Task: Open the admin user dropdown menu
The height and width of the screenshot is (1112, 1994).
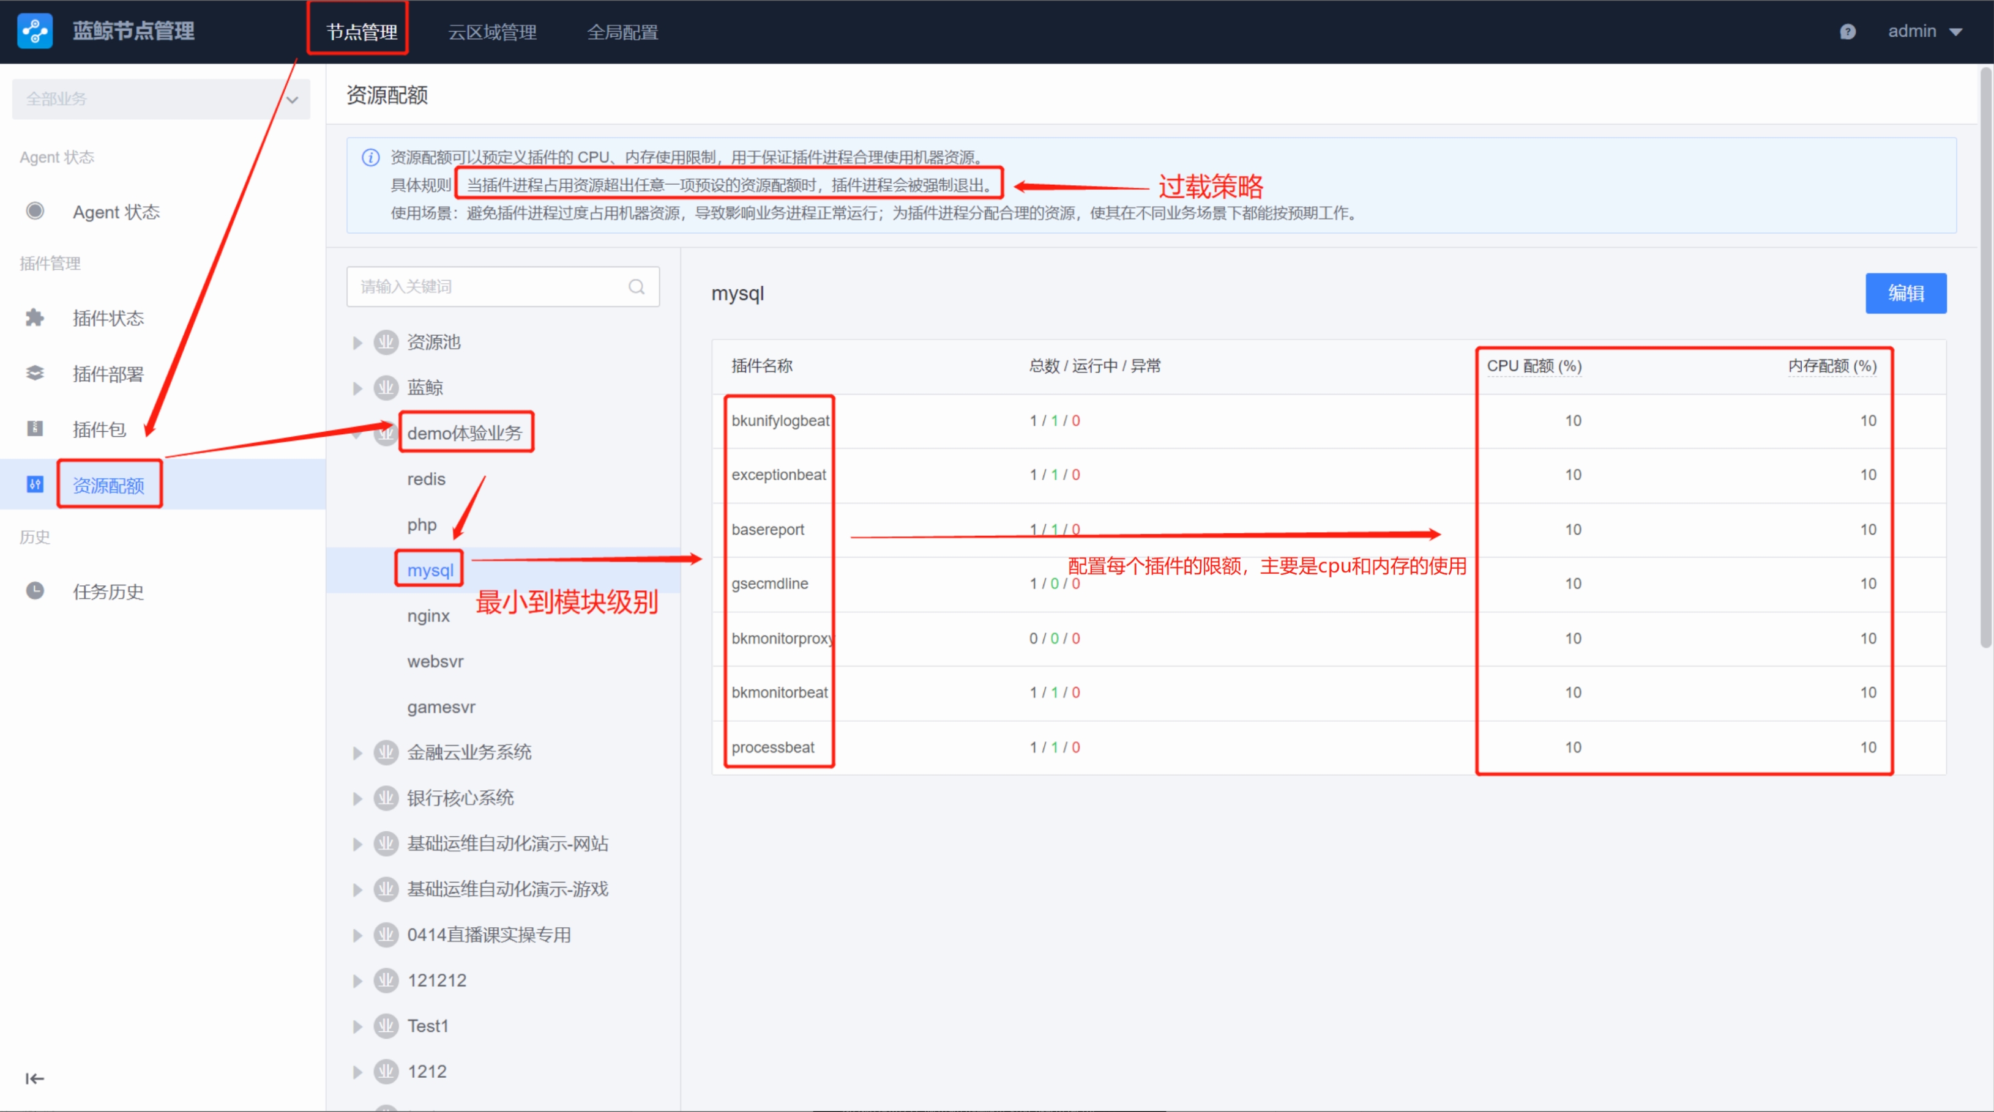Action: (1924, 32)
